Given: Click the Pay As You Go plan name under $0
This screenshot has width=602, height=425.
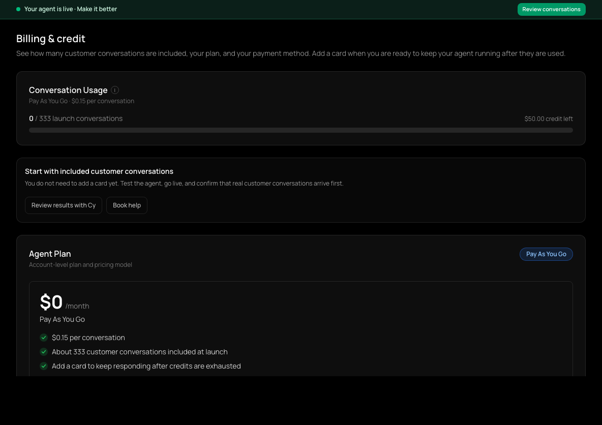Looking at the screenshot, I should pos(62,319).
